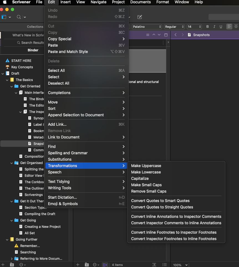Click the plus icon in the editor footer

[78, 265]
